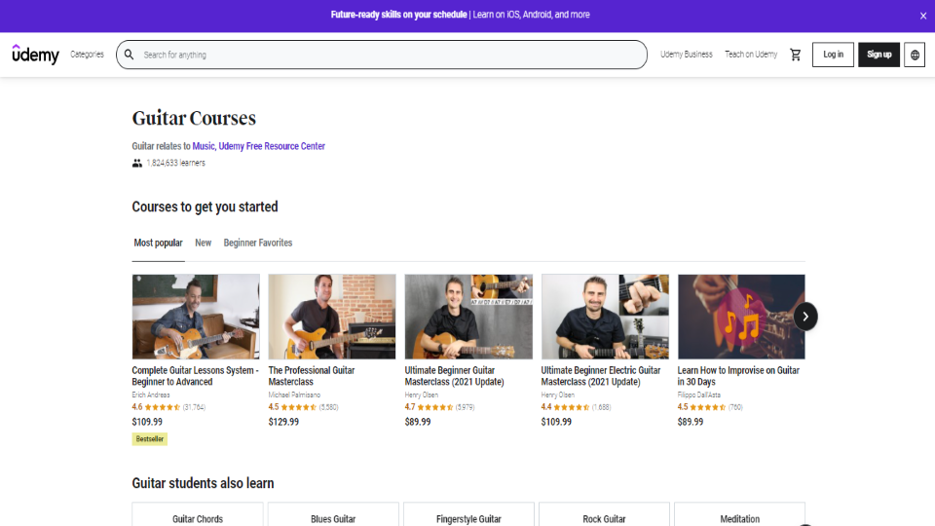Switch to the New tab

[x=204, y=244]
